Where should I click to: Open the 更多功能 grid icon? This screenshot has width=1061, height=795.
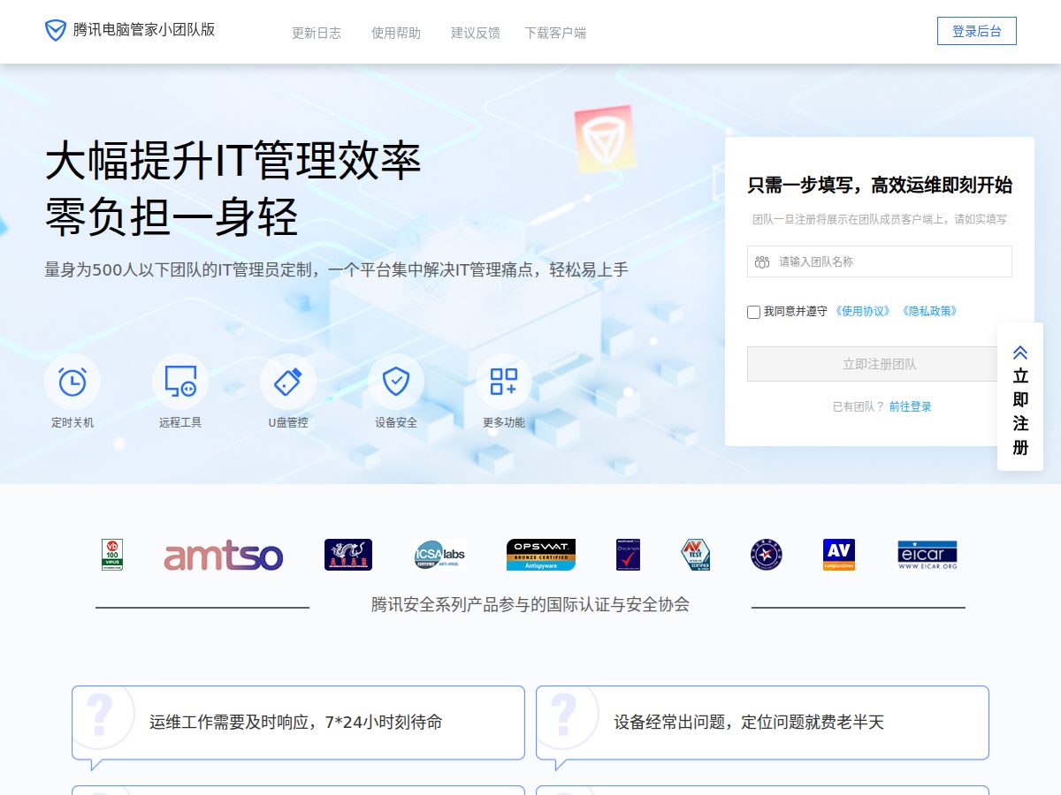point(504,382)
